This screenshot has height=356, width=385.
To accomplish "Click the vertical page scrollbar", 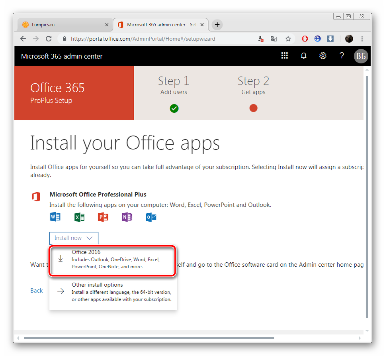I will click(x=367, y=197).
